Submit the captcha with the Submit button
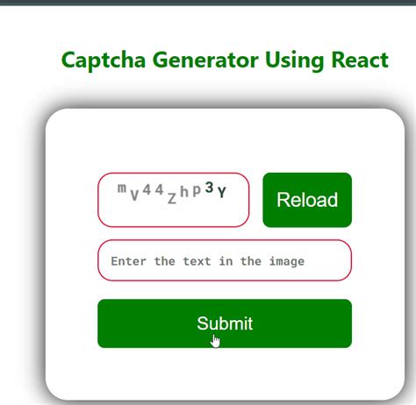The width and height of the screenshot is (416, 405). (x=225, y=323)
